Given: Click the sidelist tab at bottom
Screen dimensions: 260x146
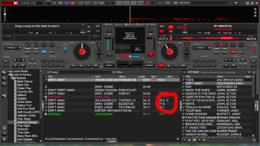Looking at the screenshot, I should tap(112, 141).
